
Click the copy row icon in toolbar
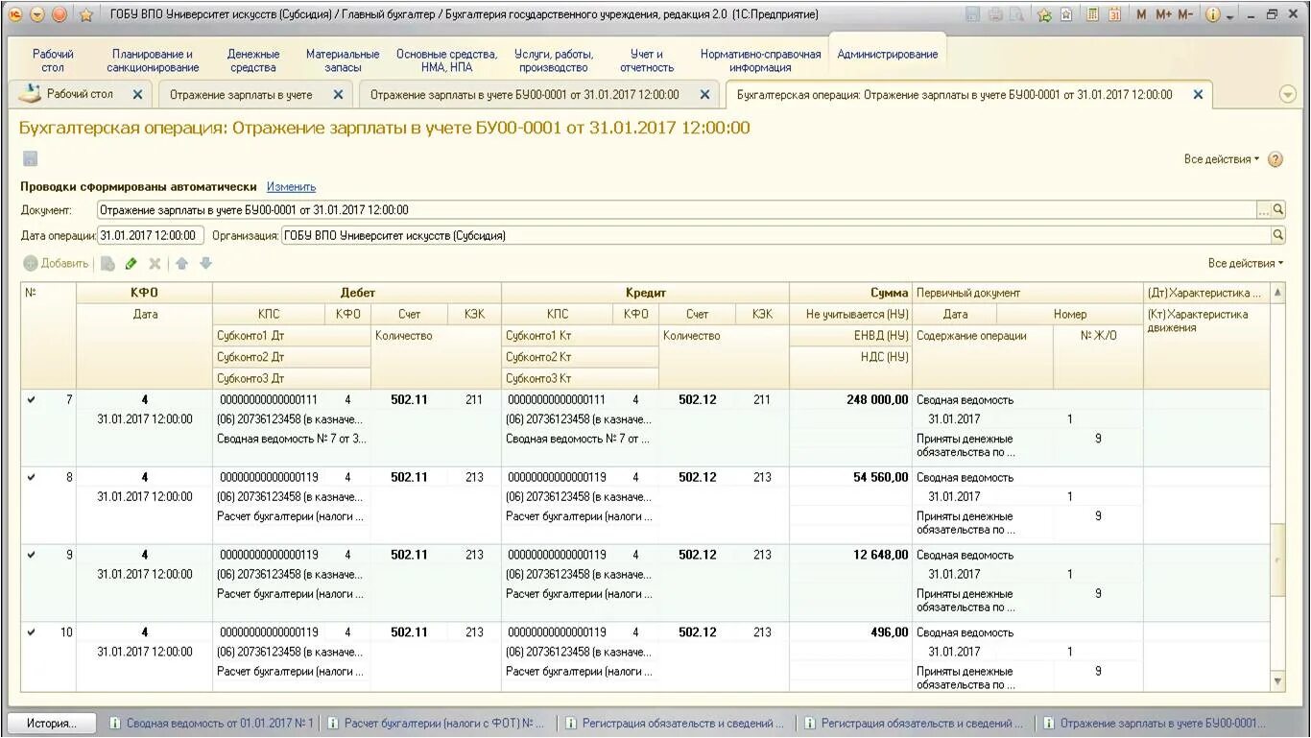[x=107, y=263]
